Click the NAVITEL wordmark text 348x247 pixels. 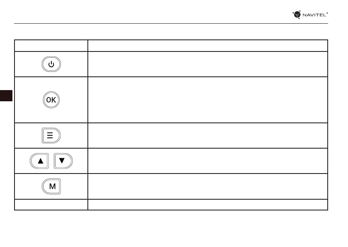coord(314,15)
